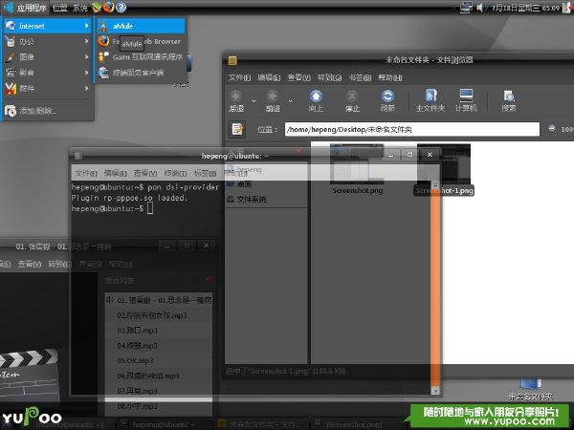Expand the 办公 office category
The height and width of the screenshot is (430, 574).
[47, 41]
